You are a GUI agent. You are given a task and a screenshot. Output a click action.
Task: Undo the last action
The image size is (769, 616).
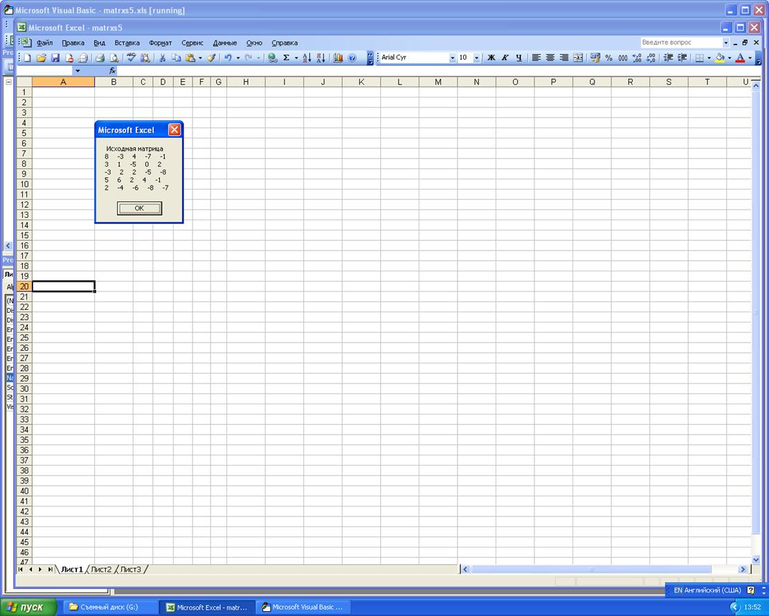coord(228,58)
